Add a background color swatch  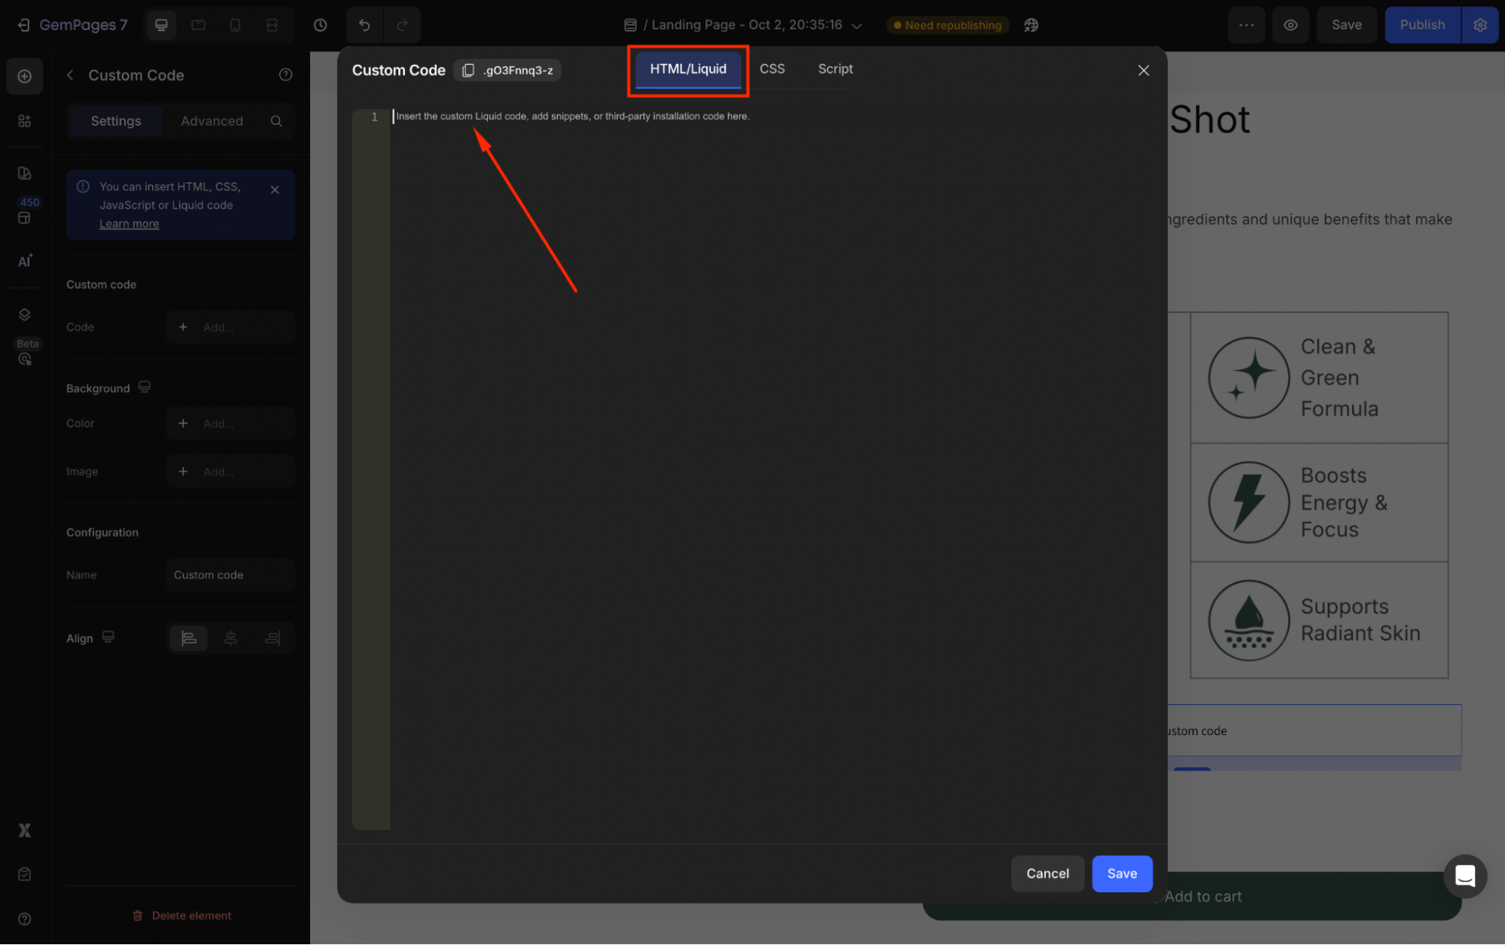coord(183,424)
